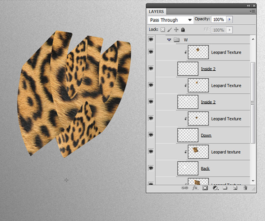Click the Link Layers chain icon
This screenshot has height=221, width=265.
tap(185, 188)
